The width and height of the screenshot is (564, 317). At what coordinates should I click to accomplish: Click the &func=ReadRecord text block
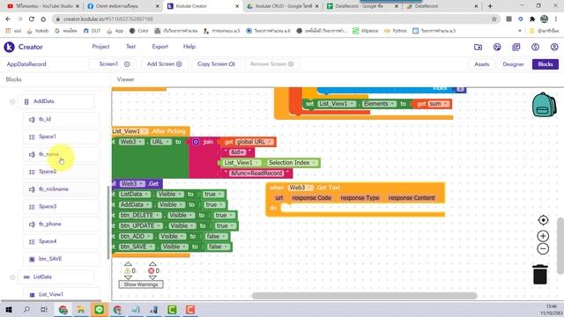pos(256,173)
